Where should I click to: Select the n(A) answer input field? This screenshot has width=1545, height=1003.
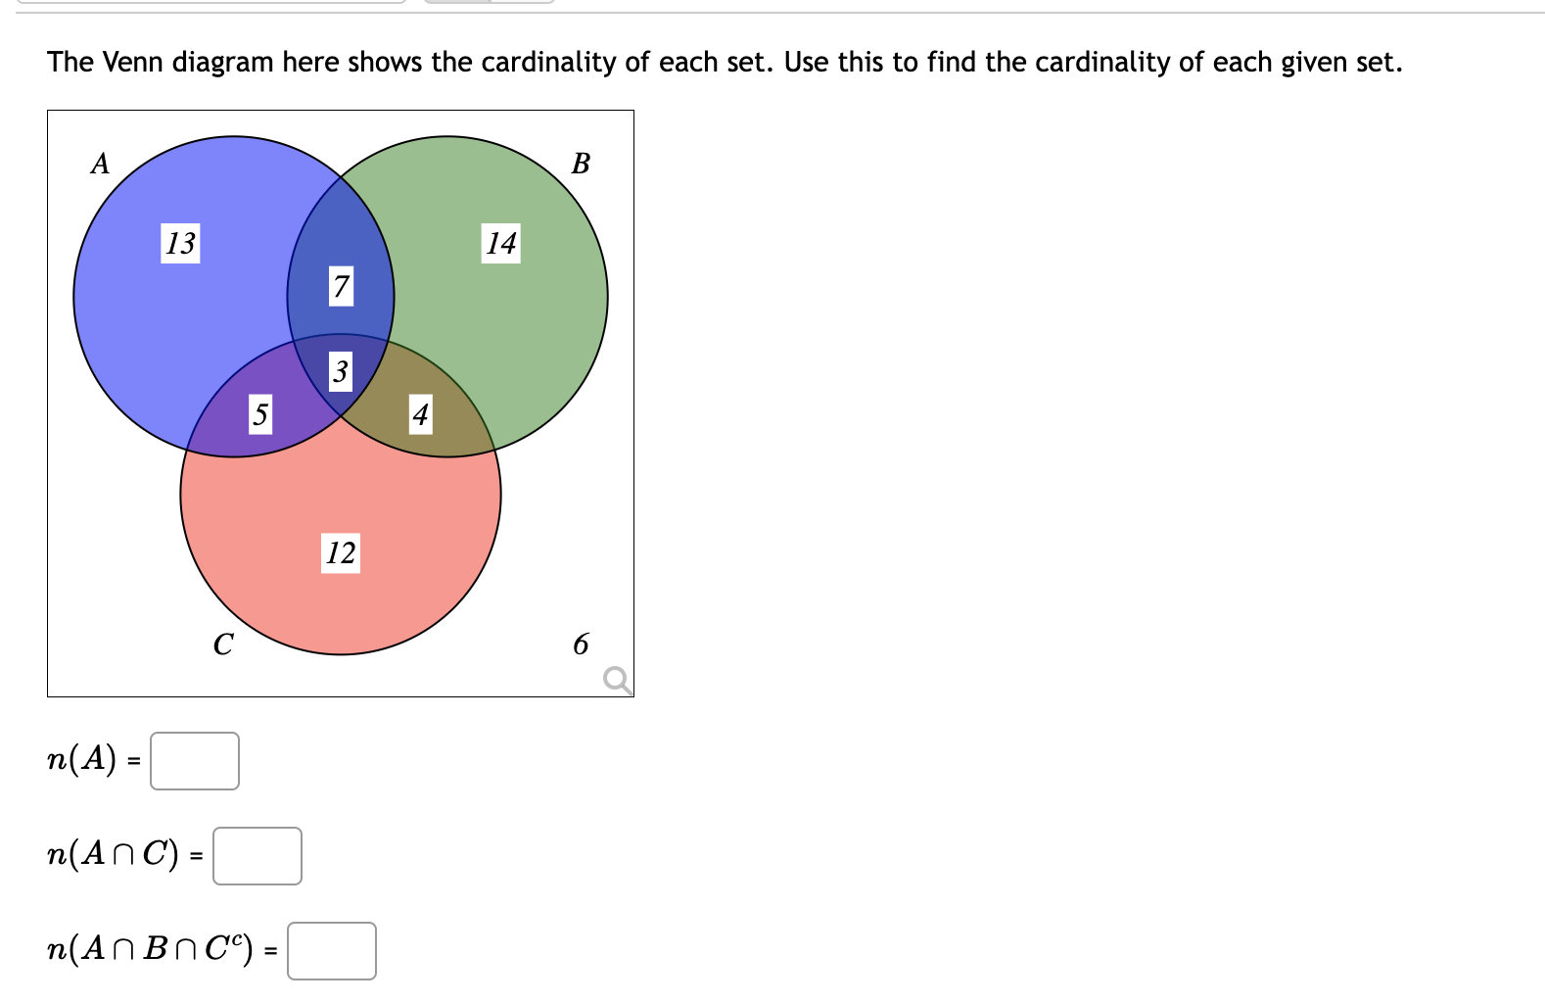pyautogui.click(x=194, y=761)
